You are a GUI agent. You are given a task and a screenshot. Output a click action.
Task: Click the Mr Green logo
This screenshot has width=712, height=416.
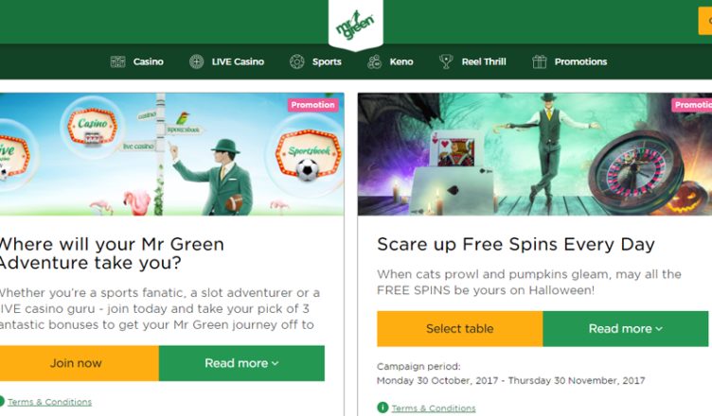point(356,25)
